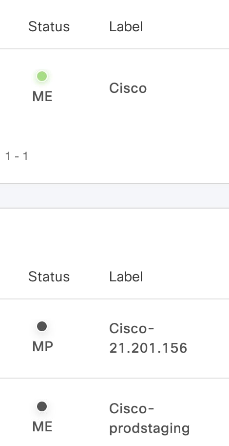Click the green status dot for Cisco

tap(42, 76)
